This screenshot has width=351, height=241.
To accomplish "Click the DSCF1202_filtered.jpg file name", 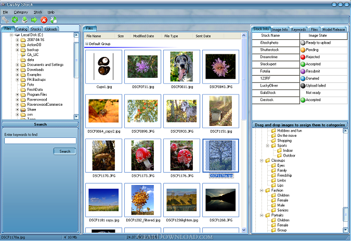I will point(143,220).
